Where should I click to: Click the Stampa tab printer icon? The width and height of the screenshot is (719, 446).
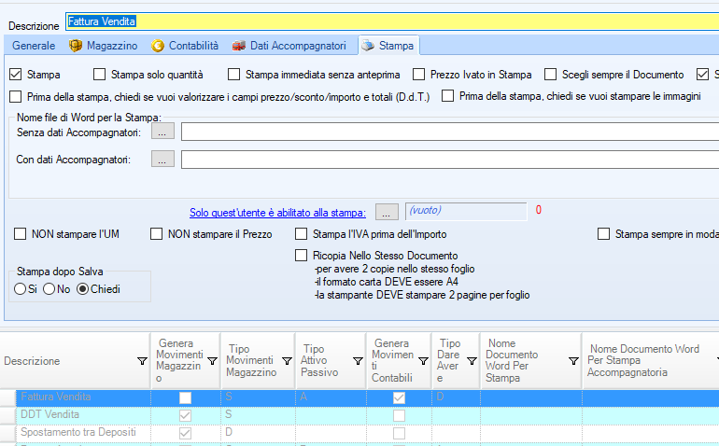point(368,46)
